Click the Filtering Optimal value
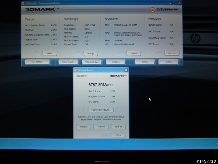The height and width of the screenshot is (164, 218). [x=88, y=33]
